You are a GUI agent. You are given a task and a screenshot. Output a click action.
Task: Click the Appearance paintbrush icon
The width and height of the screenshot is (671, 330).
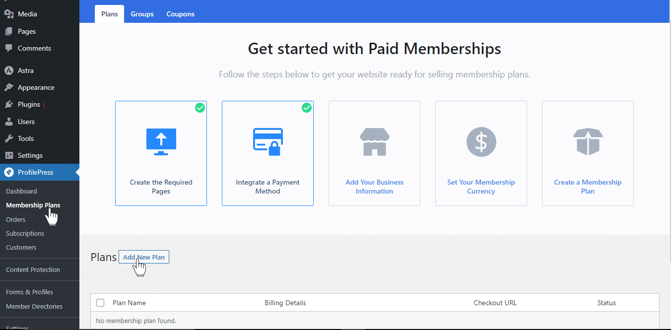click(x=8, y=87)
